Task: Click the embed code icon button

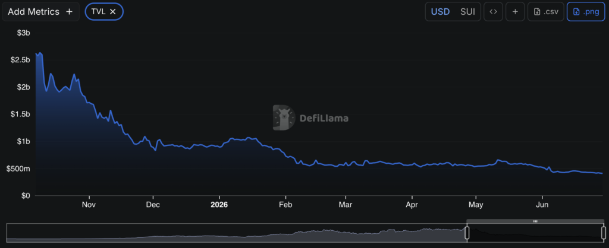Action: (x=493, y=12)
